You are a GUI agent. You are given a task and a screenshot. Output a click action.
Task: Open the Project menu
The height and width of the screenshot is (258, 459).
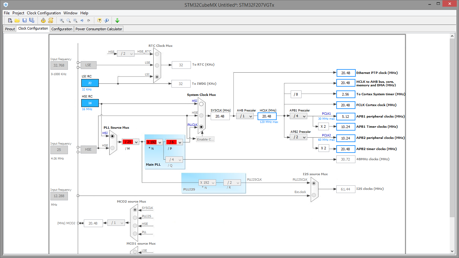pos(18,13)
